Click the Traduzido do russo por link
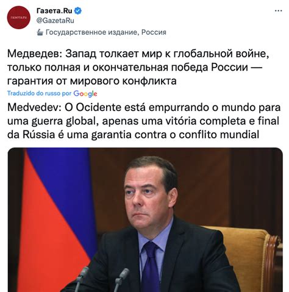 39,93
